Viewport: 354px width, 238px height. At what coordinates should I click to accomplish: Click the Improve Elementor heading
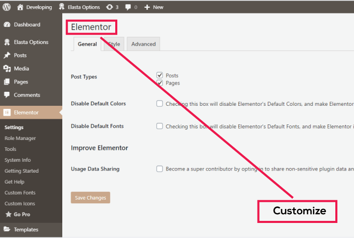click(99, 148)
